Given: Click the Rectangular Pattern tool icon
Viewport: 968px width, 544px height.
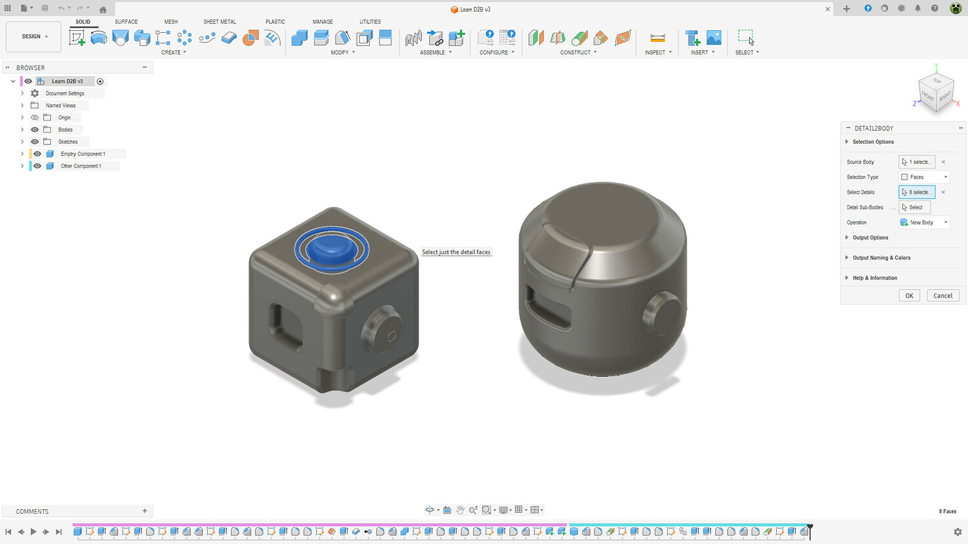Looking at the screenshot, I should [x=163, y=37].
